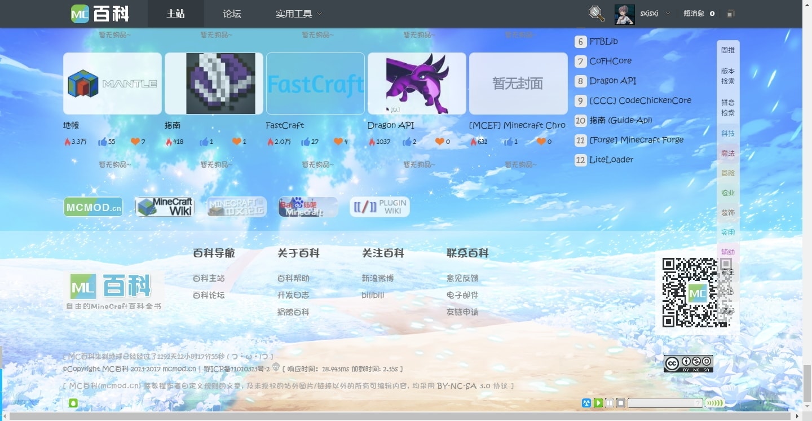Open the FastCraft cover image
812x421 pixels.
315,84
